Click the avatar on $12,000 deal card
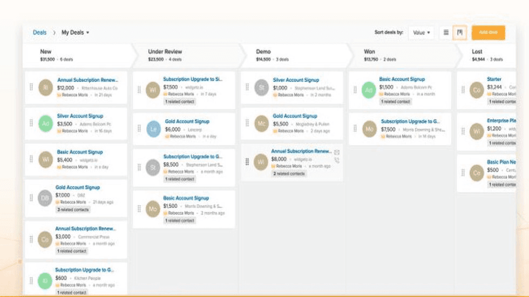529x297 pixels. 45,87
